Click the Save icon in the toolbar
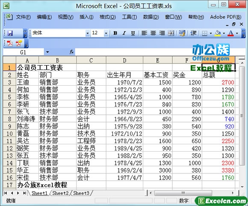The height and width of the screenshot is (206, 248). pos(10,33)
